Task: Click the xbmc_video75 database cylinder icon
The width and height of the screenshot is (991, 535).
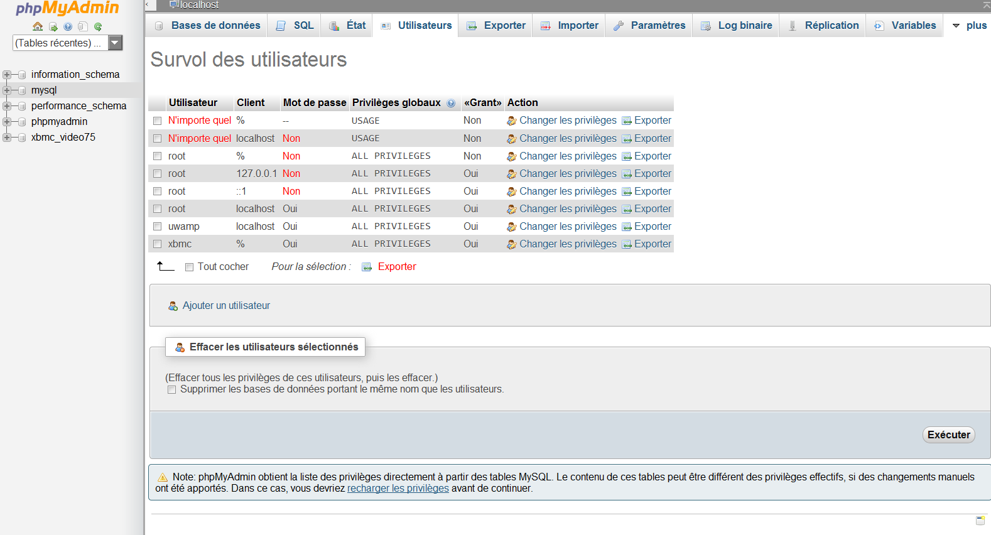Action: click(x=22, y=138)
